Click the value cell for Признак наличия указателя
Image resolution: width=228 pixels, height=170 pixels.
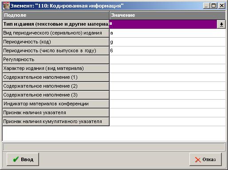(168, 113)
